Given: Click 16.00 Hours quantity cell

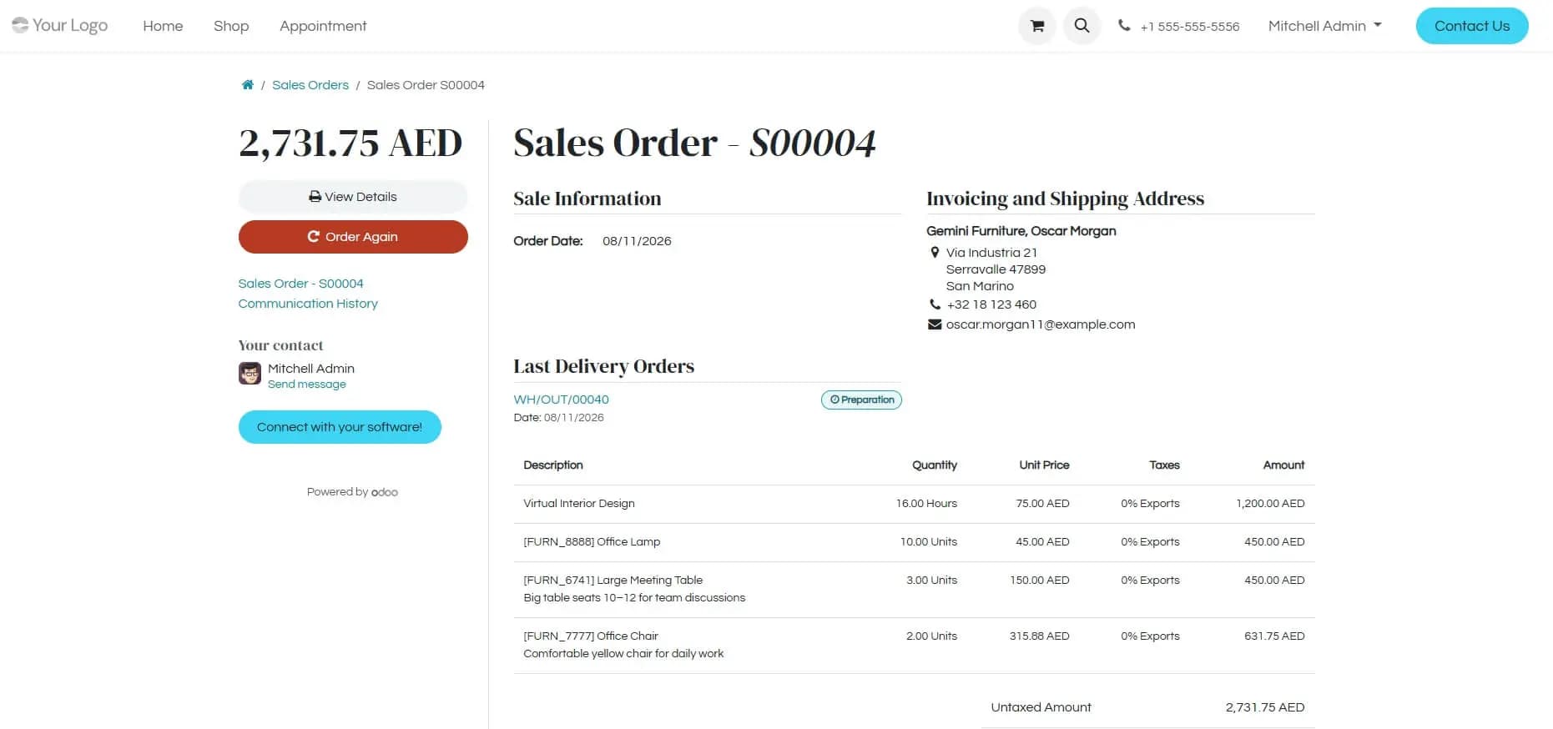Looking at the screenshot, I should click(x=926, y=504).
